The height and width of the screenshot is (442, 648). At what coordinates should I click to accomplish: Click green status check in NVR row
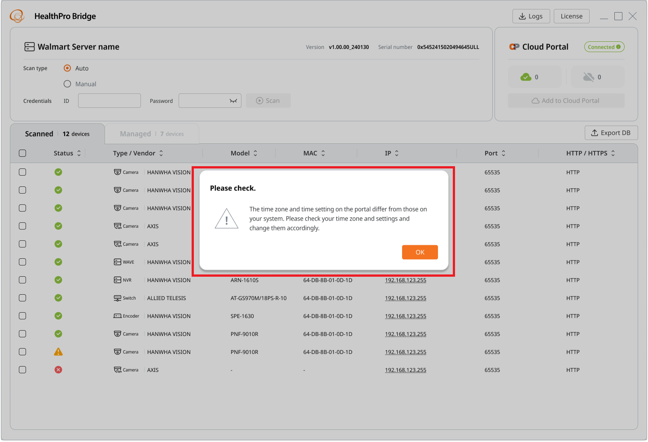58,280
